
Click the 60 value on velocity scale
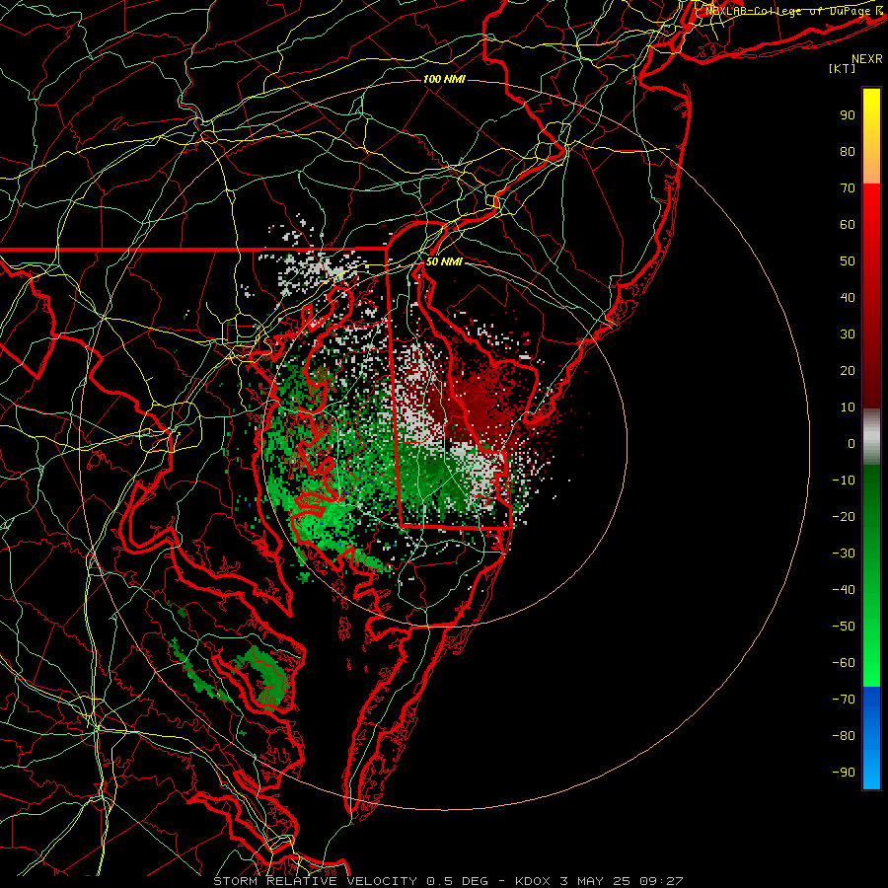(848, 224)
